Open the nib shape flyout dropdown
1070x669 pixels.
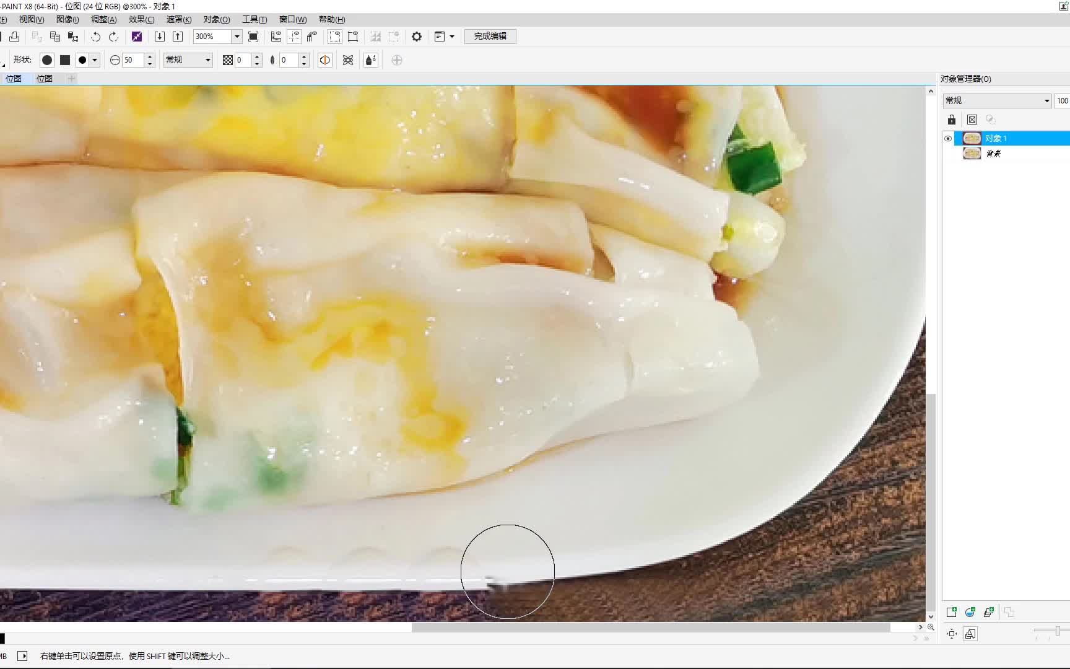click(94, 59)
